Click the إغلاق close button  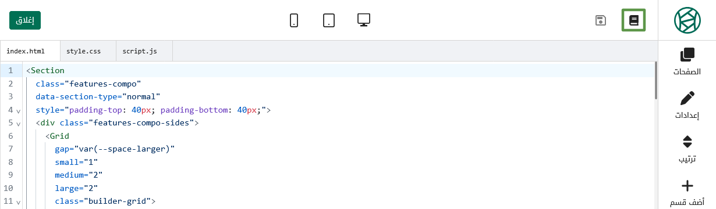pyautogui.click(x=25, y=20)
